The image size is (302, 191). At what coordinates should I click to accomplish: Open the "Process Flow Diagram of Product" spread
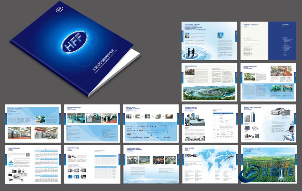(151, 123)
